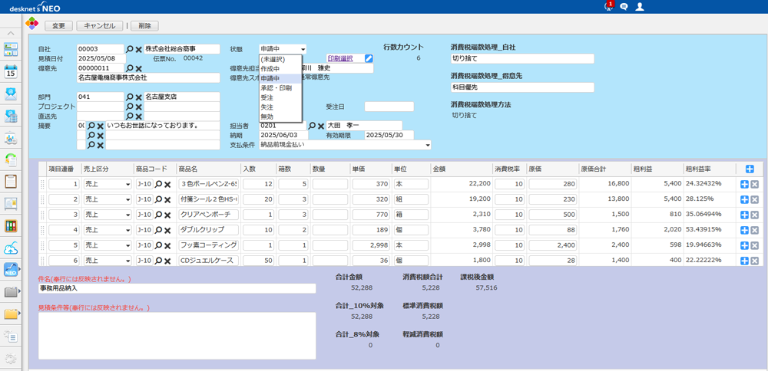
Task: Insert a row after row 5 with plus icon
Action: (744, 246)
